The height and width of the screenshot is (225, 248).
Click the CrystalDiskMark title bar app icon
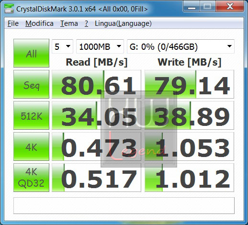9,9
